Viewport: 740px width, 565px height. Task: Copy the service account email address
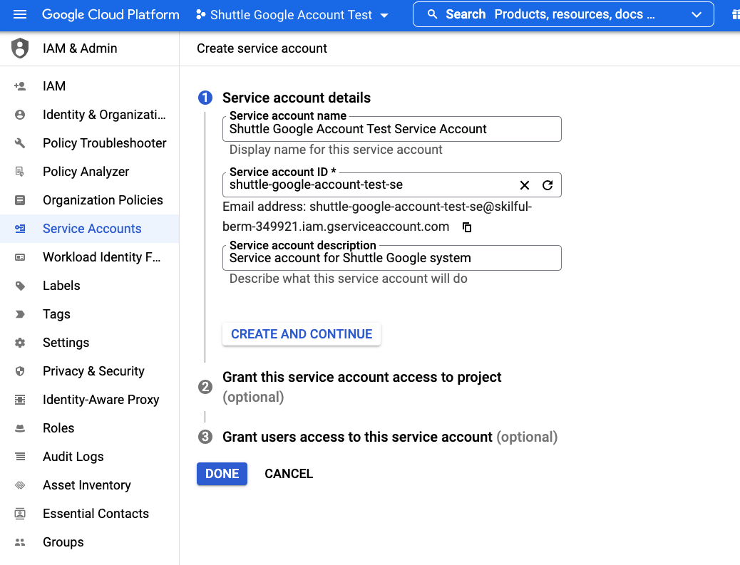point(468,227)
